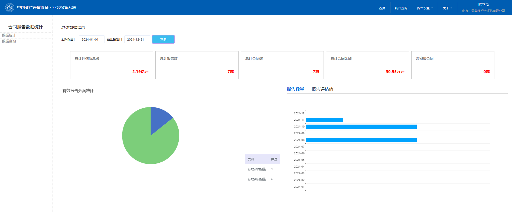
Task: Click the 2024-10 bar in the chart
Action: (361, 127)
